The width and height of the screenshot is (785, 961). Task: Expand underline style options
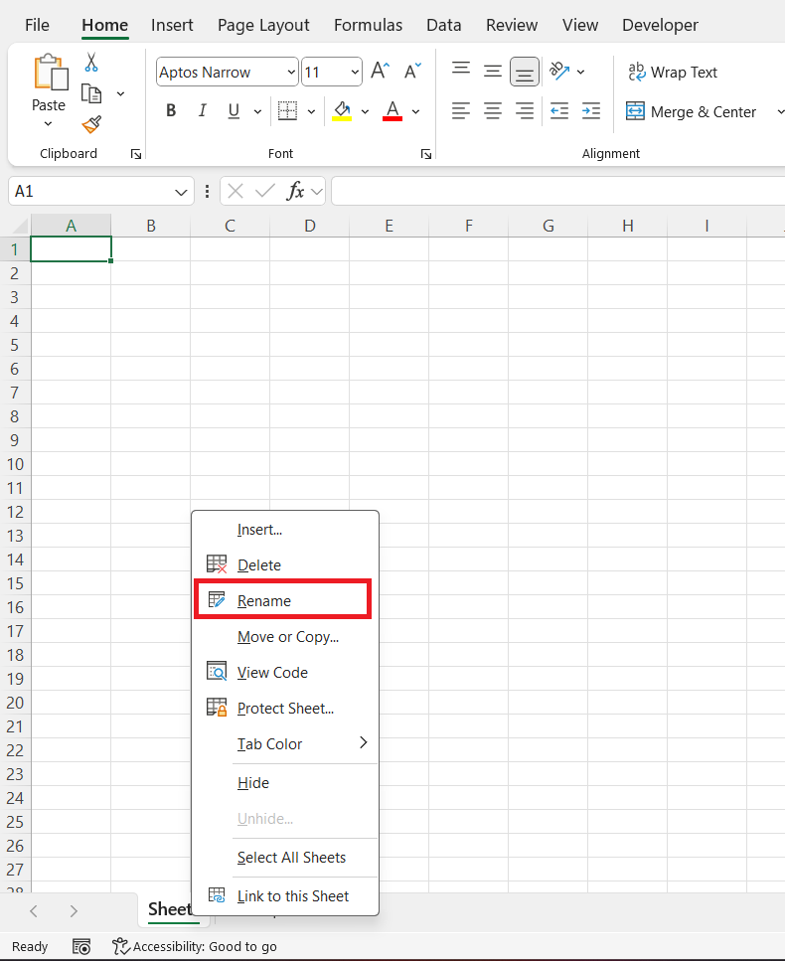pos(258,111)
